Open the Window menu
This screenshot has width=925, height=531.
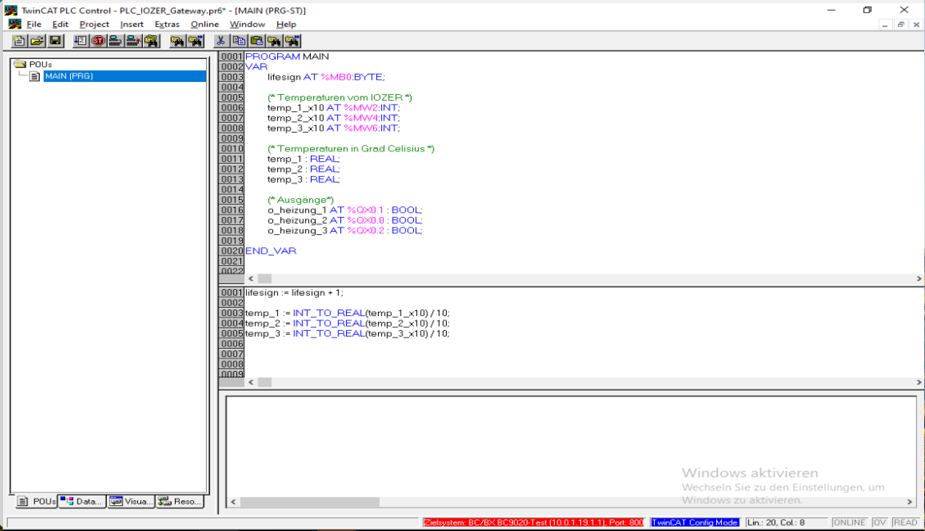(x=247, y=25)
